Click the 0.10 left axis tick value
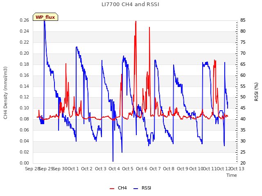This screenshot has height=196, width=262. [x=24, y=108]
